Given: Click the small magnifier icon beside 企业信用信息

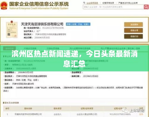Looking at the screenshot, I should [x=84, y=3].
